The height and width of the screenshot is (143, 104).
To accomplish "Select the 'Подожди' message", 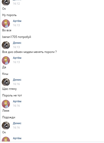I will click(9, 117).
